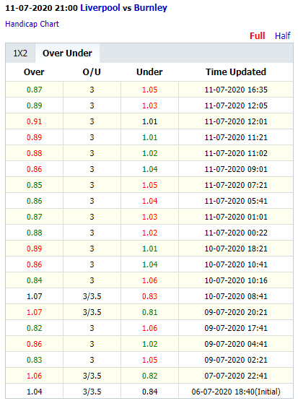Image resolution: width=298 pixels, height=401 pixels.
Task: Click the Time Updated column header
Action: click(236, 72)
